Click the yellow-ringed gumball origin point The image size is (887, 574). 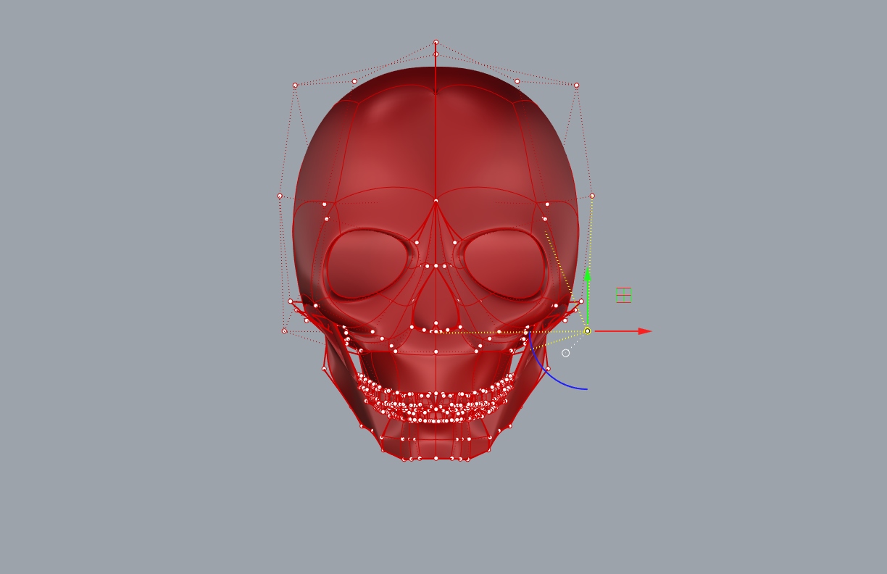pyautogui.click(x=588, y=331)
